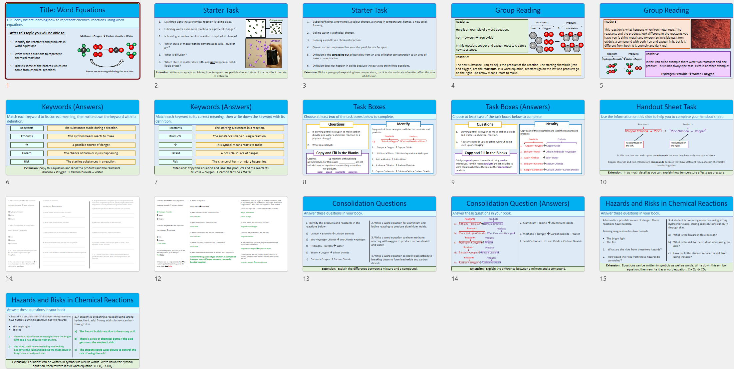
Task: Check the Hydrogen Peroxide checkbox on slide 11
Action: pyautogui.click(x=9, y=212)
